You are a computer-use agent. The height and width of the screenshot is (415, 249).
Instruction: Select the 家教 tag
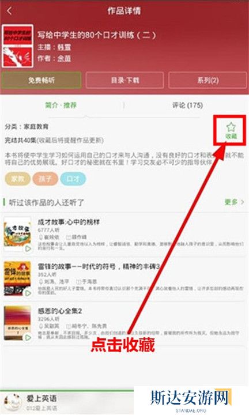(17, 179)
